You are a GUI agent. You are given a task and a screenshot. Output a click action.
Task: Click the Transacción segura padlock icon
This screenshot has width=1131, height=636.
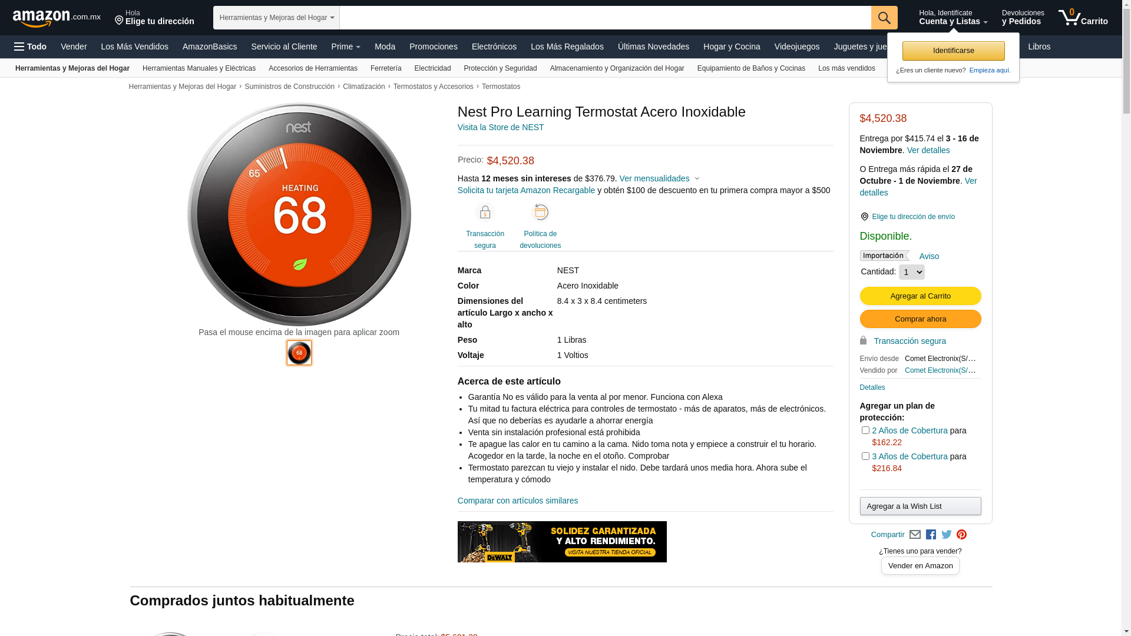click(485, 213)
